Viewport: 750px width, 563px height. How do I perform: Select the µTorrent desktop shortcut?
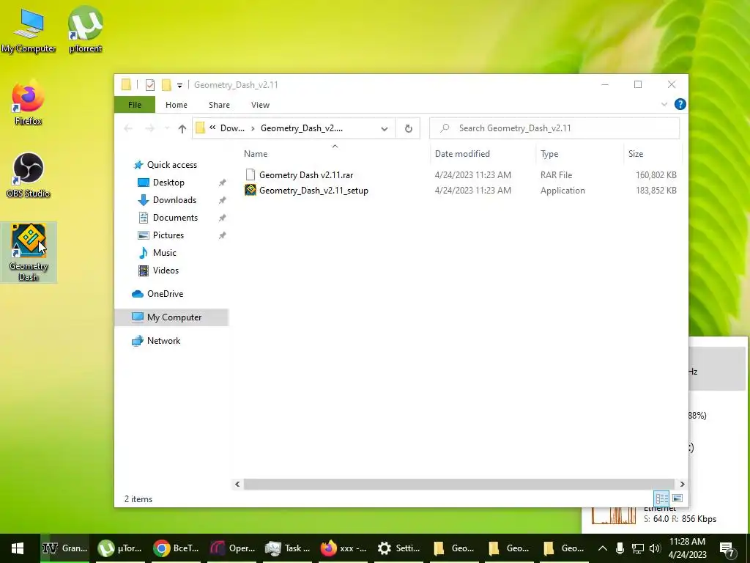(85, 29)
